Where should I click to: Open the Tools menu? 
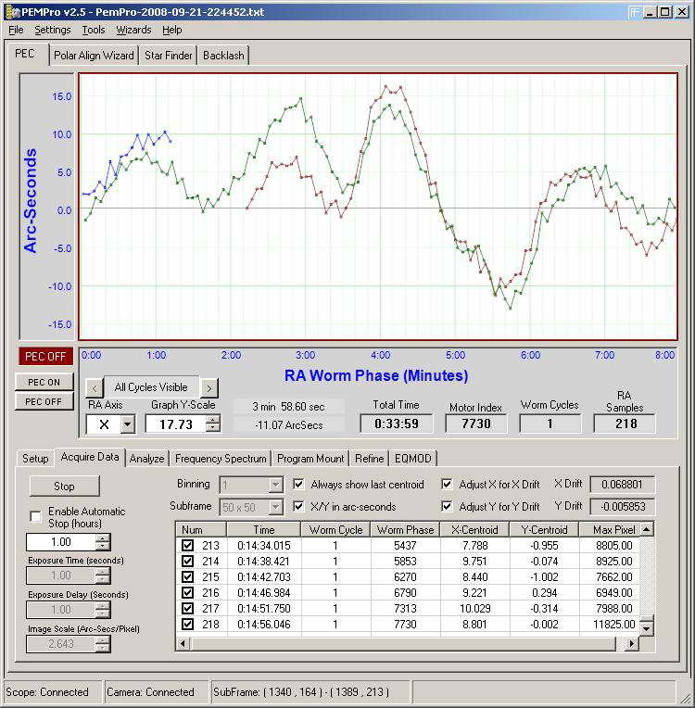point(93,30)
